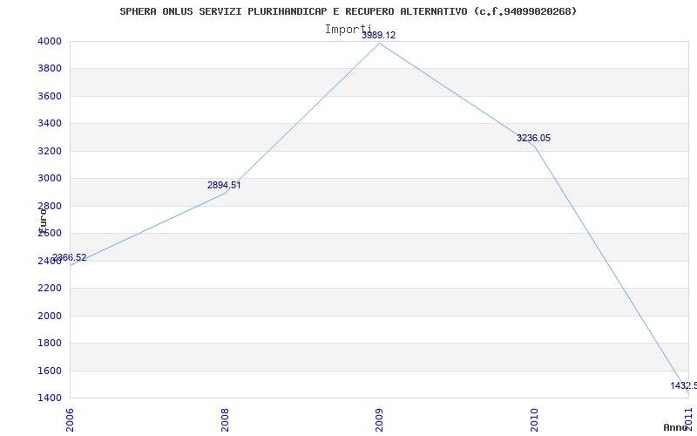Click the 1432.5 data label

click(x=684, y=385)
